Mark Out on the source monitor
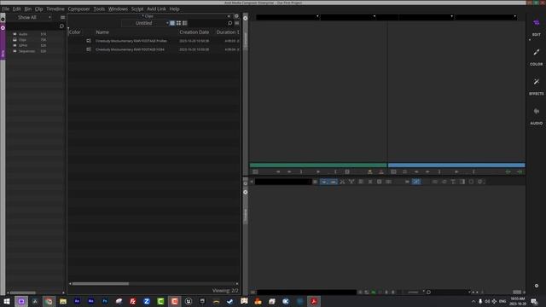The height and width of the screenshot is (307, 546). coord(335,171)
